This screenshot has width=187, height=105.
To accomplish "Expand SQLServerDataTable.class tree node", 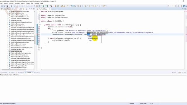I will click(x=8, y=50).
